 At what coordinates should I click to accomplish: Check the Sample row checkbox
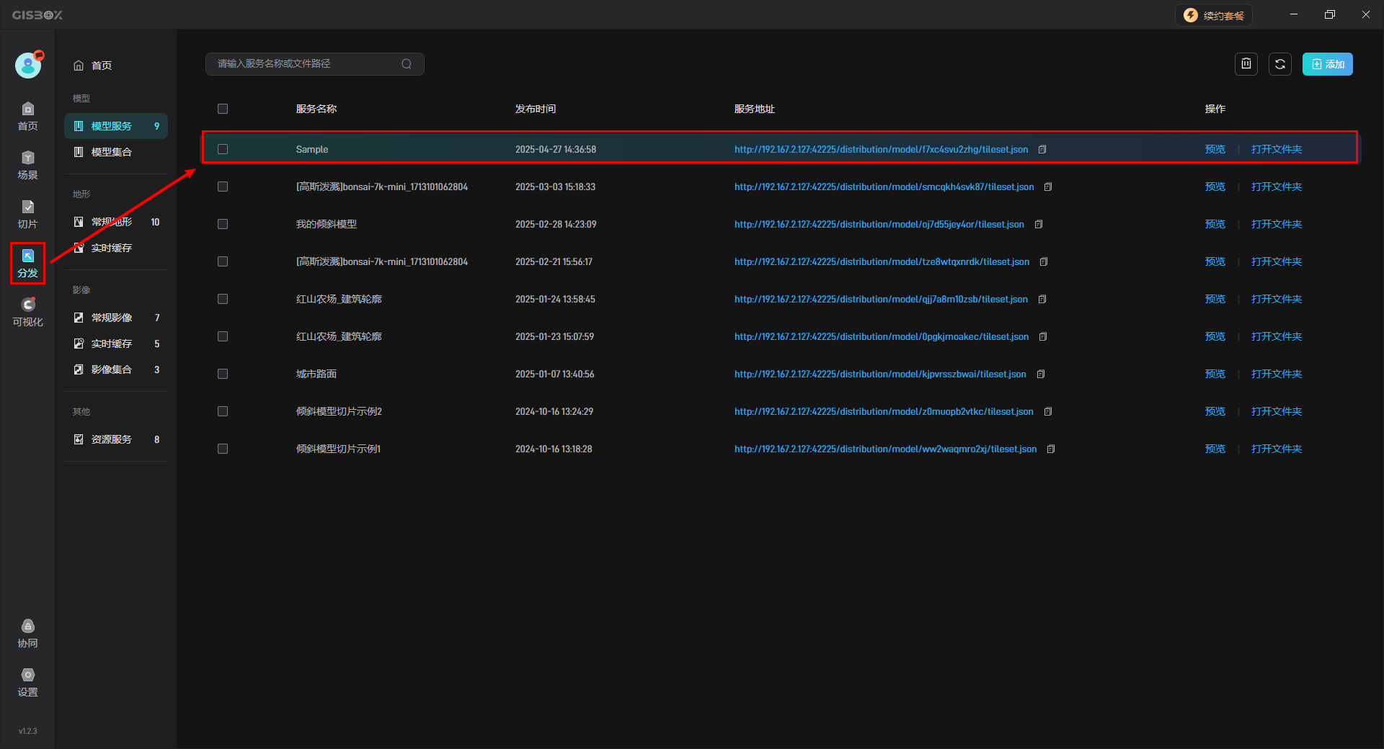[223, 149]
